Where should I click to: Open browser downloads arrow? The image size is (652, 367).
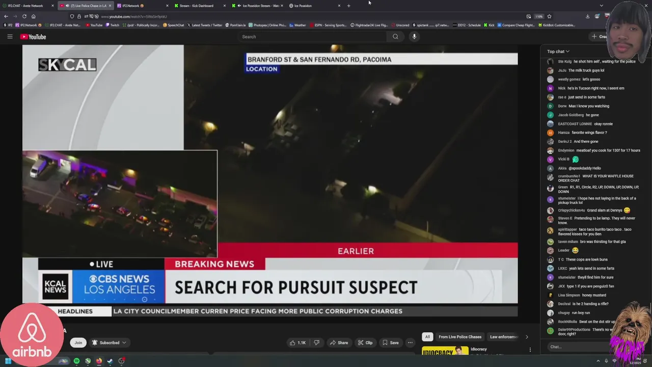588,16
